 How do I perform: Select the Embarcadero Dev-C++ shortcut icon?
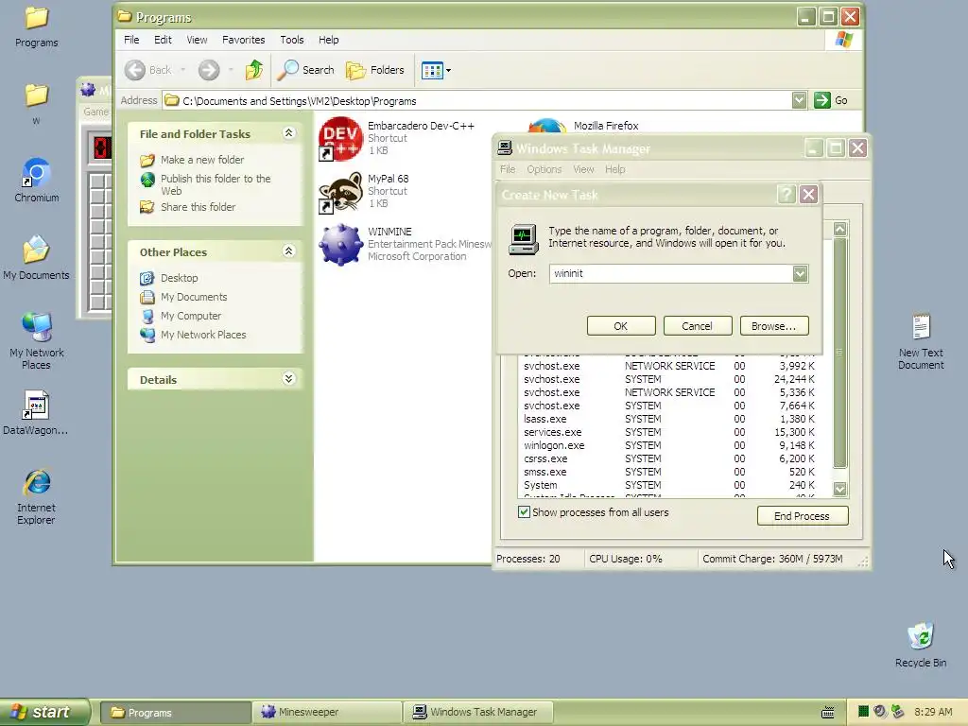point(340,138)
